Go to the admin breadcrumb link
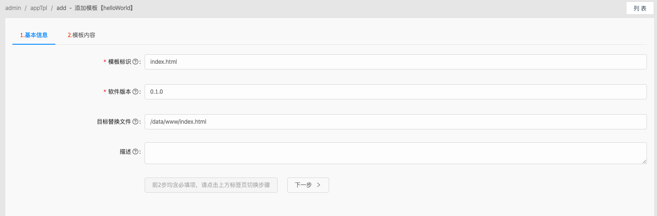The image size is (657, 216). [13, 8]
